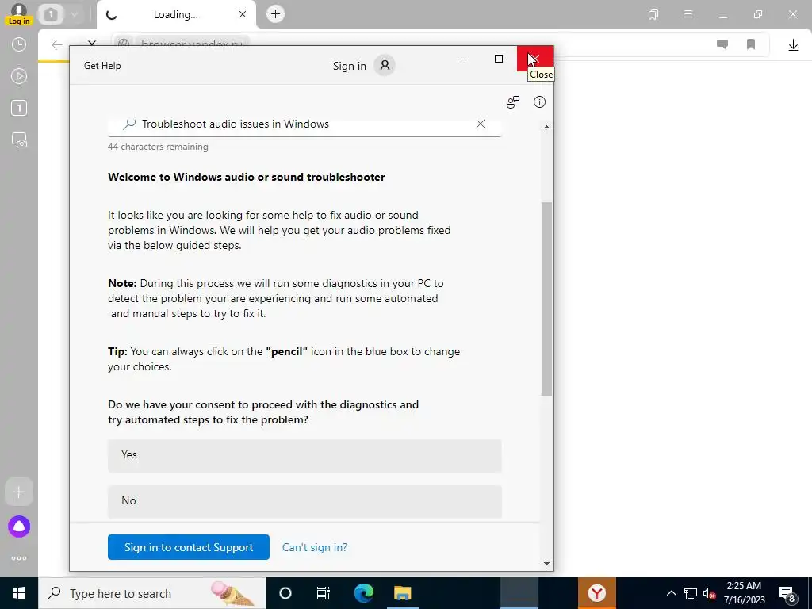
Task: Click the taskbar search box
Action: (x=151, y=593)
